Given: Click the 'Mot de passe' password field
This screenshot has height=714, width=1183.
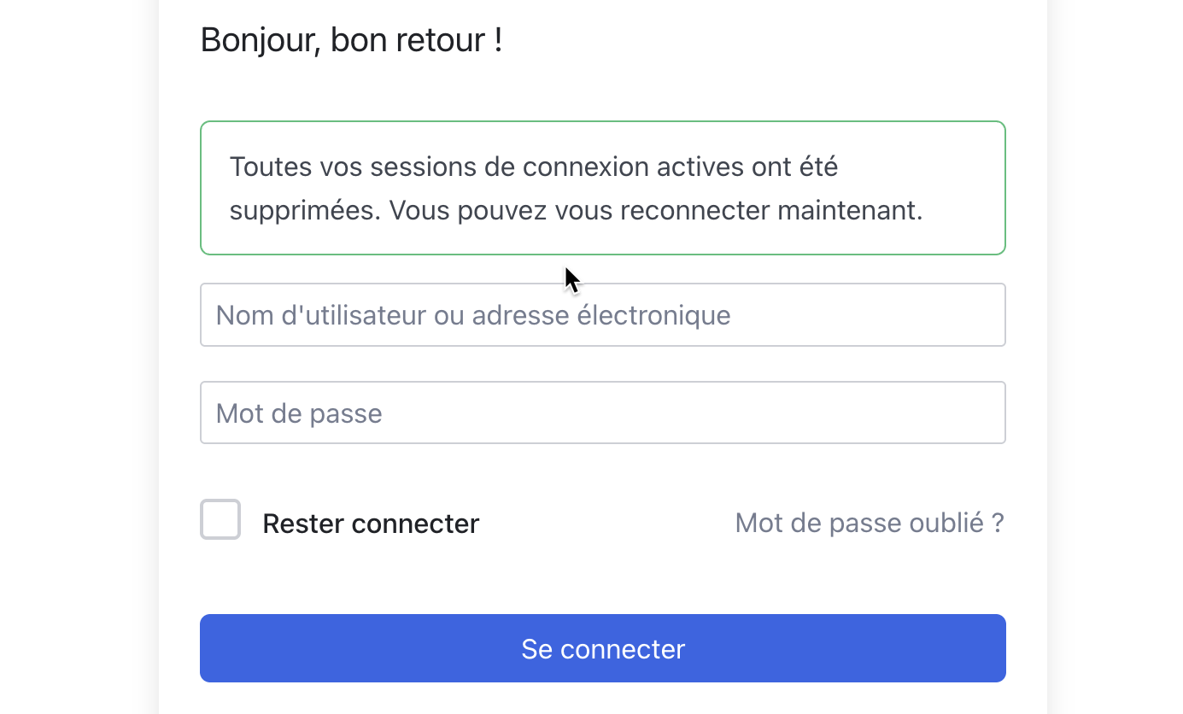Looking at the screenshot, I should (602, 413).
